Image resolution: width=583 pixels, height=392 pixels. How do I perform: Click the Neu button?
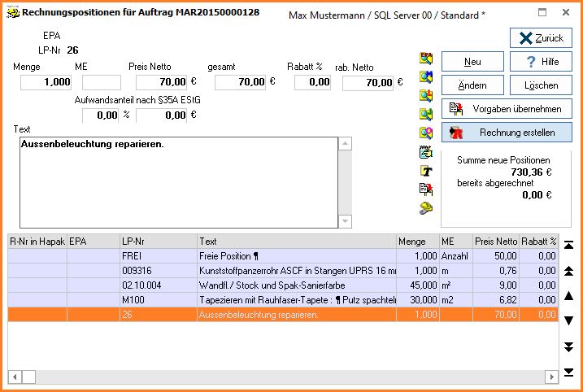472,62
